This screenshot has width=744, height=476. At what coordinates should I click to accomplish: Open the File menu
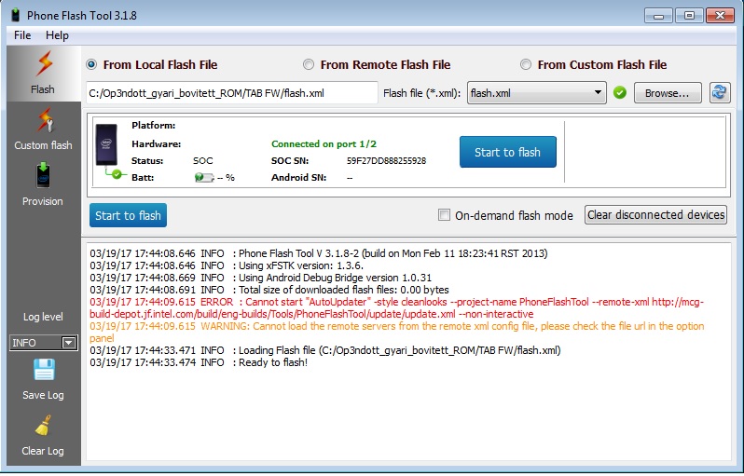[x=22, y=35]
